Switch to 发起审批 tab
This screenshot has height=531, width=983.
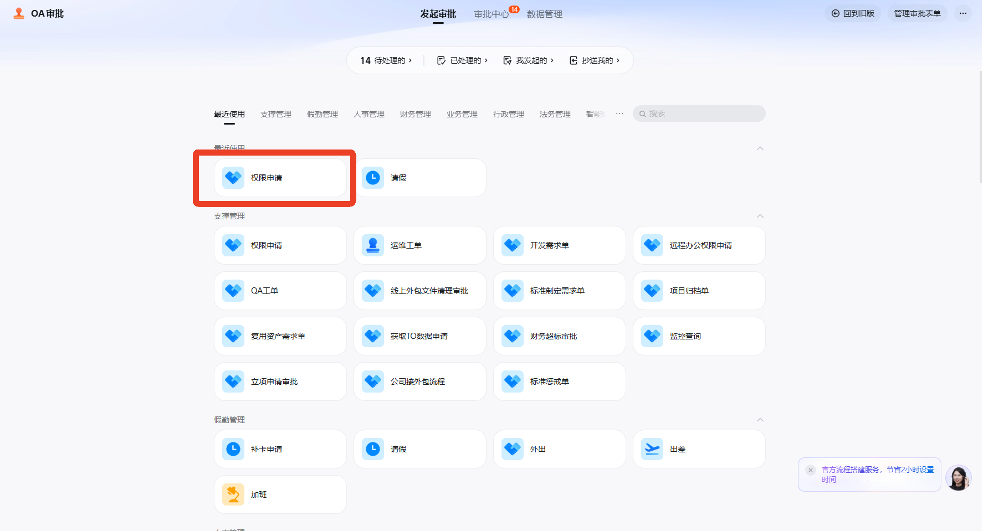(x=438, y=14)
